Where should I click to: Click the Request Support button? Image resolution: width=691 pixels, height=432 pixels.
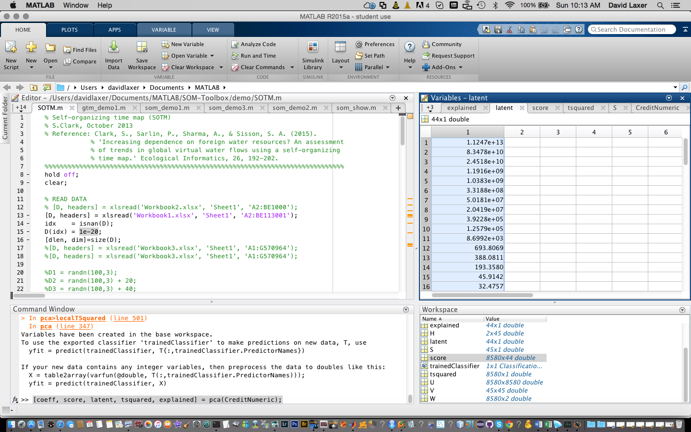(x=453, y=56)
